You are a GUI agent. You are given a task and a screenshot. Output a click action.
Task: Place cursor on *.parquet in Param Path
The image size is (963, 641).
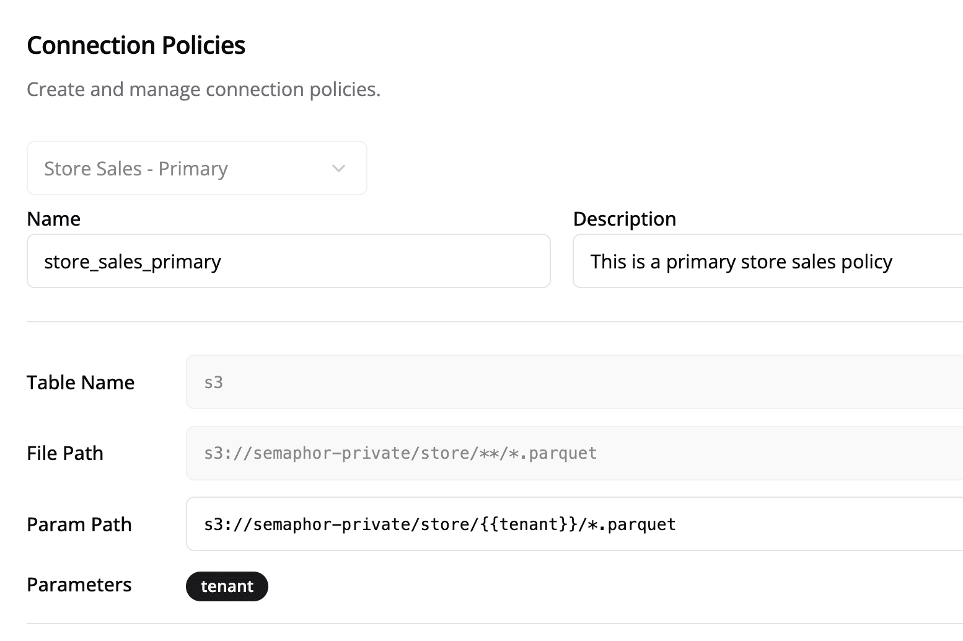631,524
